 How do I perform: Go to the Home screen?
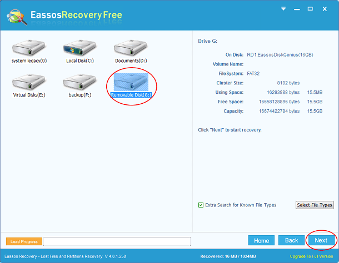261,240
